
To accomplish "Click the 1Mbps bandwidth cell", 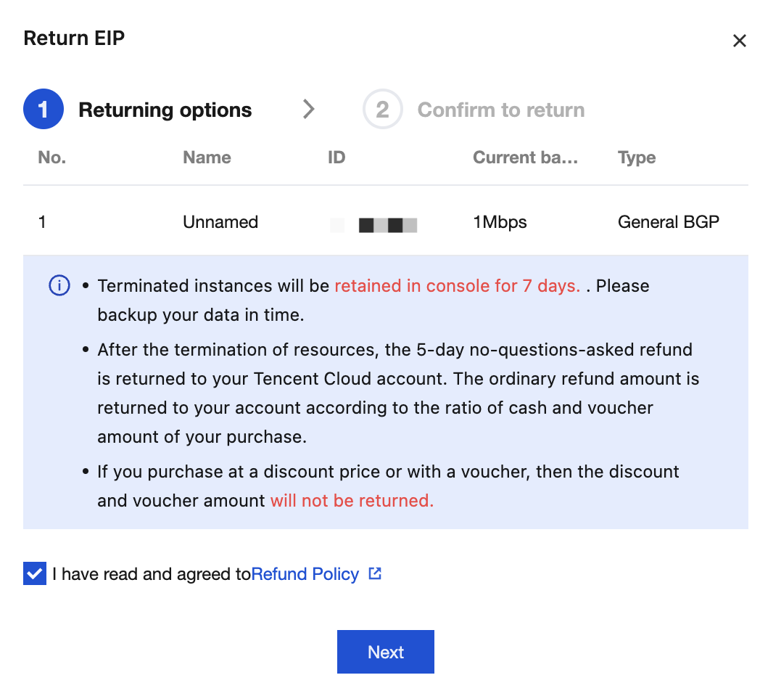I will (500, 222).
